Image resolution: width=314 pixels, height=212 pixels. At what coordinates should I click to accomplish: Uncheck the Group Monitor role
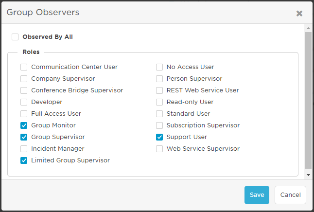coord(24,125)
